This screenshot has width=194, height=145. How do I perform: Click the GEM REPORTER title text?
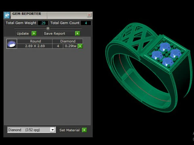click(27, 14)
